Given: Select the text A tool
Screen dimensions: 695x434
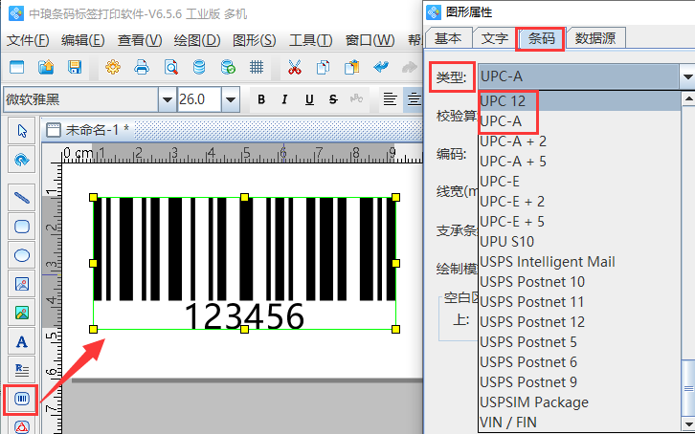Looking at the screenshot, I should click(22, 341).
